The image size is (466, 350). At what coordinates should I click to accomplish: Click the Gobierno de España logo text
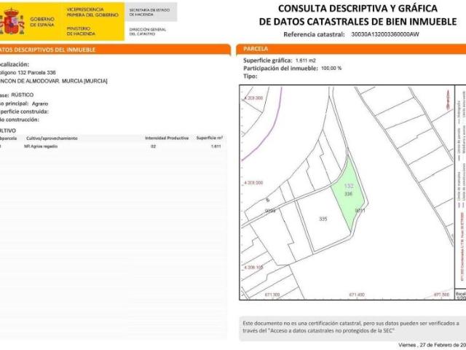(x=42, y=21)
